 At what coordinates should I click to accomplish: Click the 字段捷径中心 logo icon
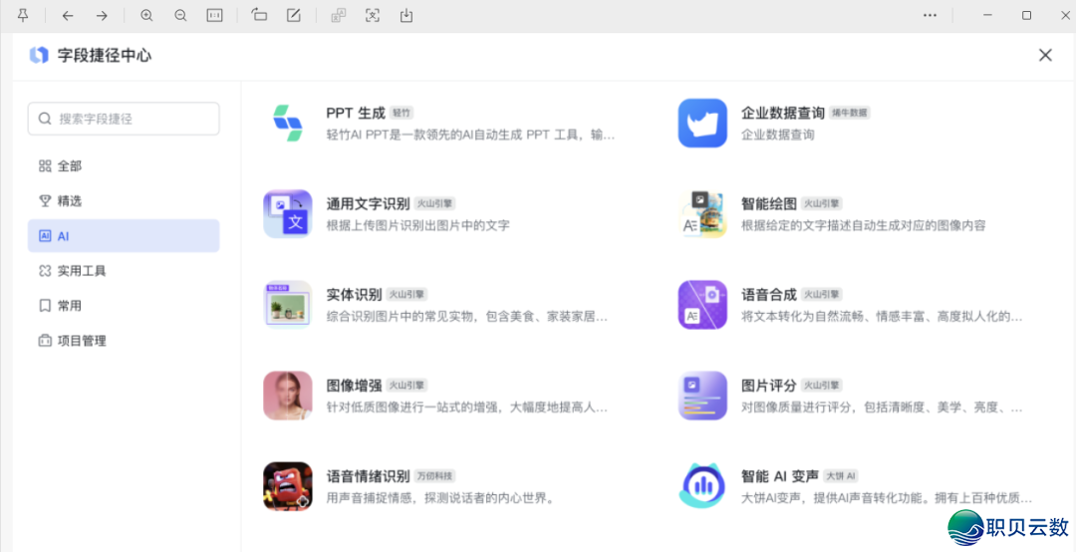point(39,55)
